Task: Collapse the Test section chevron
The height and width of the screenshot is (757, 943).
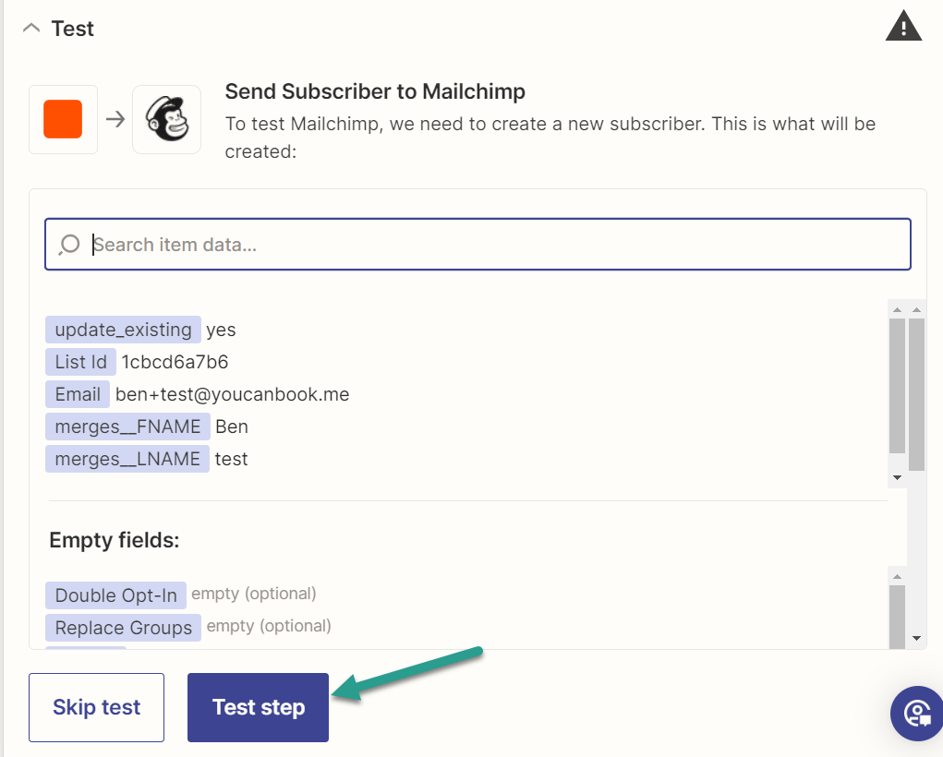Action: coord(31,29)
